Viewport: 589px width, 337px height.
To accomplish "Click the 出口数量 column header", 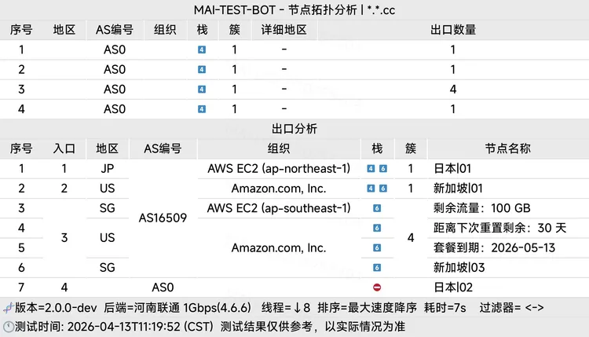I will (x=453, y=30).
